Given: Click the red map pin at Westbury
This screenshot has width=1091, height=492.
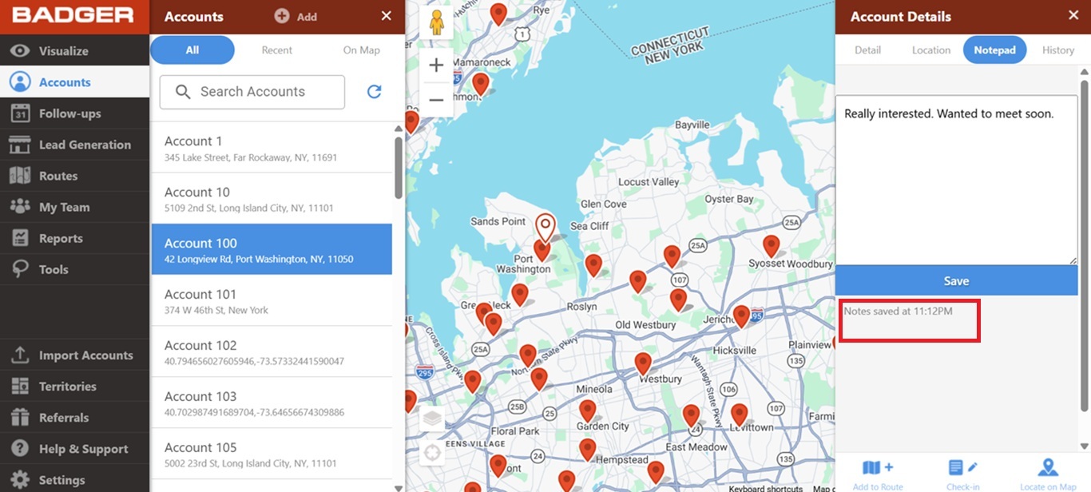Looking at the screenshot, I should pos(643,363).
